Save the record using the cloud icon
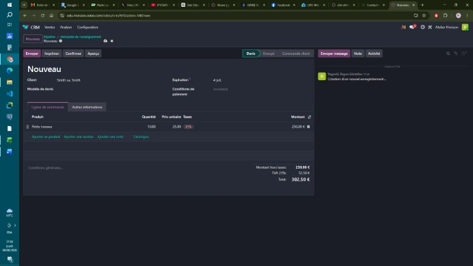Viewport: 473px width, 266px height. click(106, 40)
